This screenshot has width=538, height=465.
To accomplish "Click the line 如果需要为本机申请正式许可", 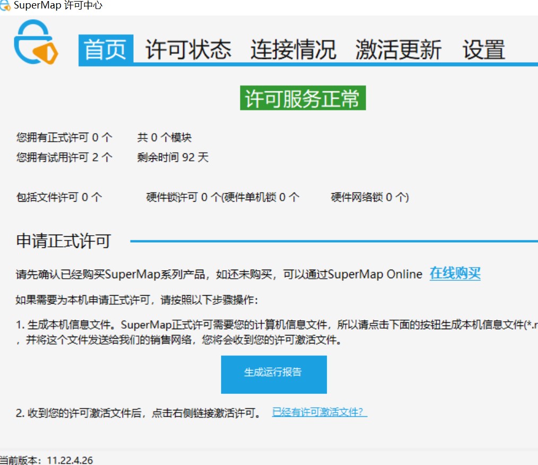I will pyautogui.click(x=82, y=300).
